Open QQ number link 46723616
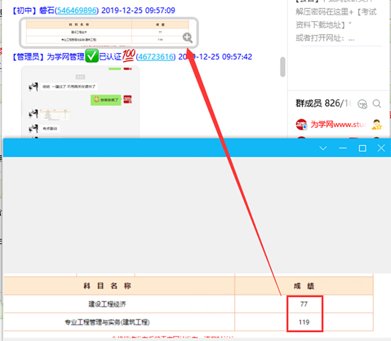The width and height of the screenshot is (391, 341). pyautogui.click(x=156, y=57)
